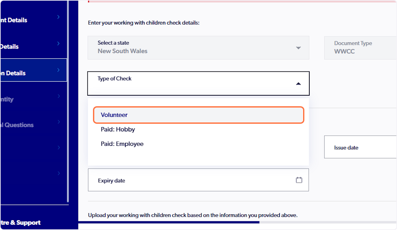Select the Volunteer check type
Screen dimensions: 397x230
click(198, 115)
